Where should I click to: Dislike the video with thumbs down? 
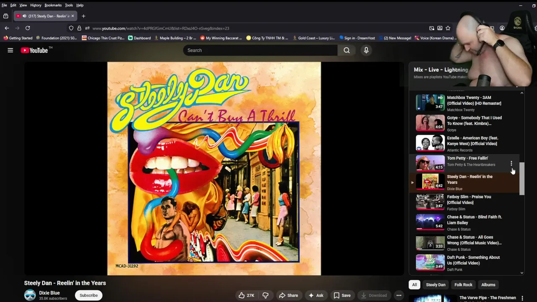[265, 295]
